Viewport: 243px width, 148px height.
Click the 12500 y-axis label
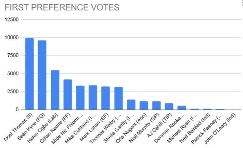11,20
